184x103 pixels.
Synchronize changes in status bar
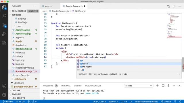(20, 102)
